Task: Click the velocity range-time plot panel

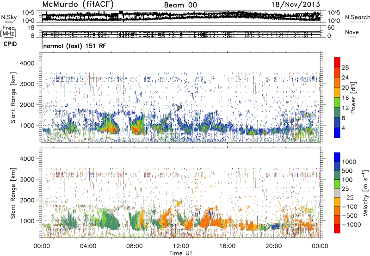Action: click(181, 193)
